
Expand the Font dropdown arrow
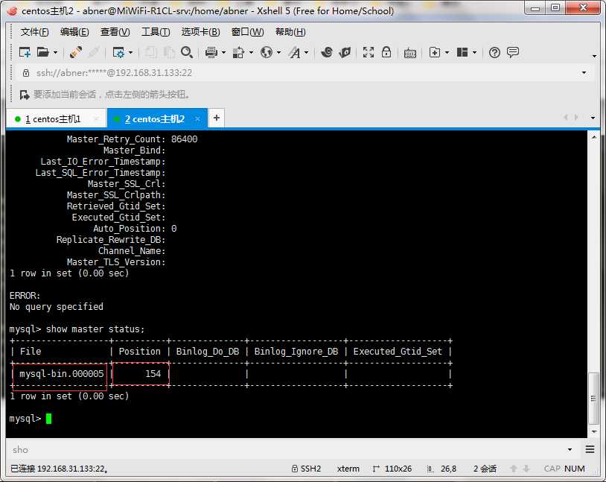click(x=307, y=52)
